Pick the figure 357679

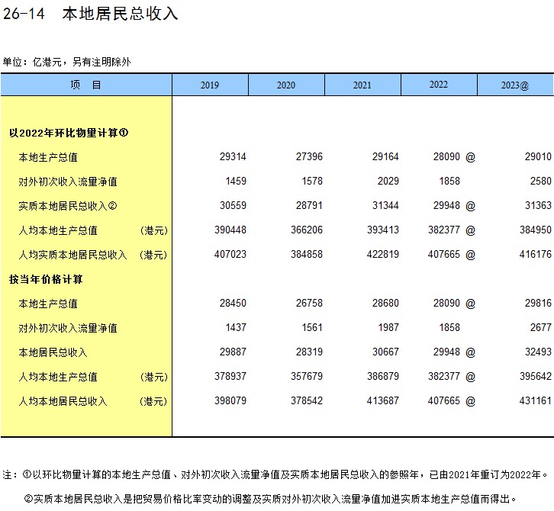[307, 377]
